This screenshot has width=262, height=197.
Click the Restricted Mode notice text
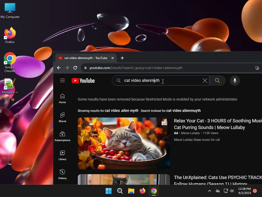click(158, 99)
